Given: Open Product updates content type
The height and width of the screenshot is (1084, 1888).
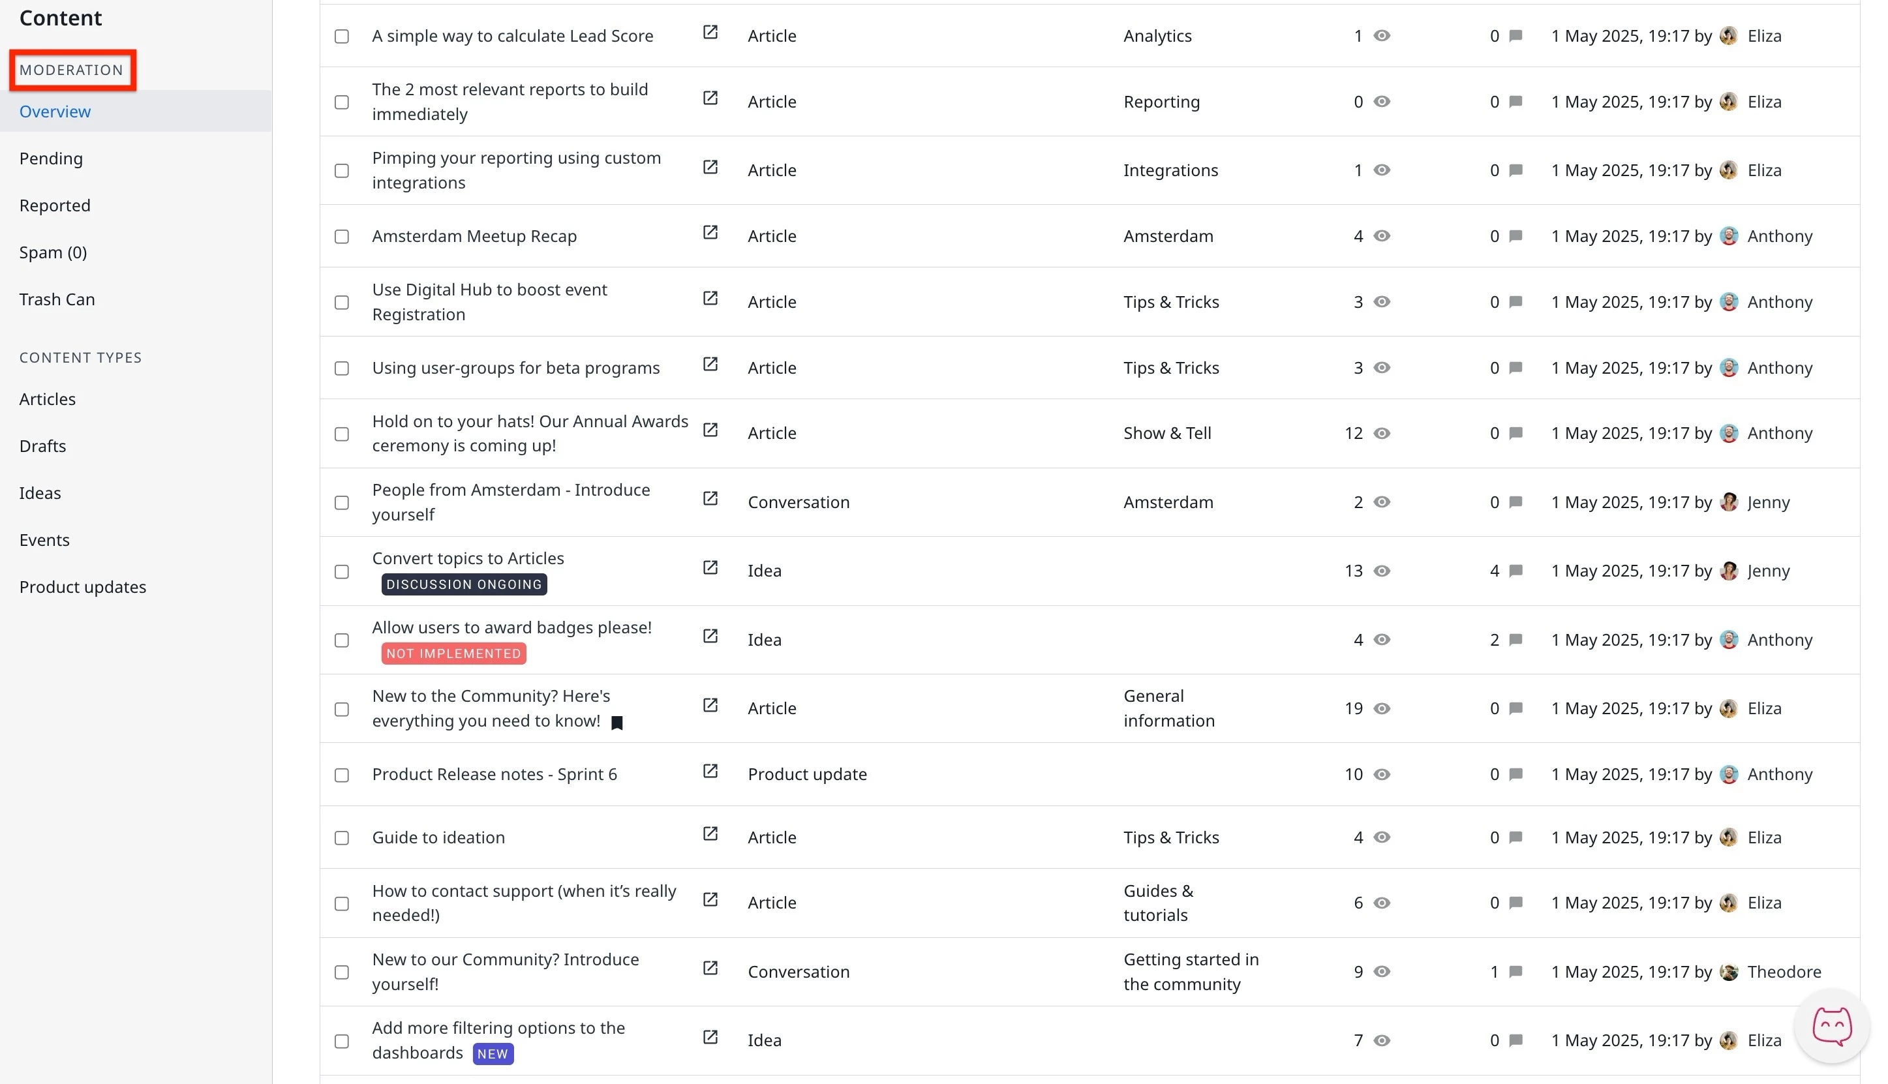Looking at the screenshot, I should pyautogui.click(x=83, y=586).
